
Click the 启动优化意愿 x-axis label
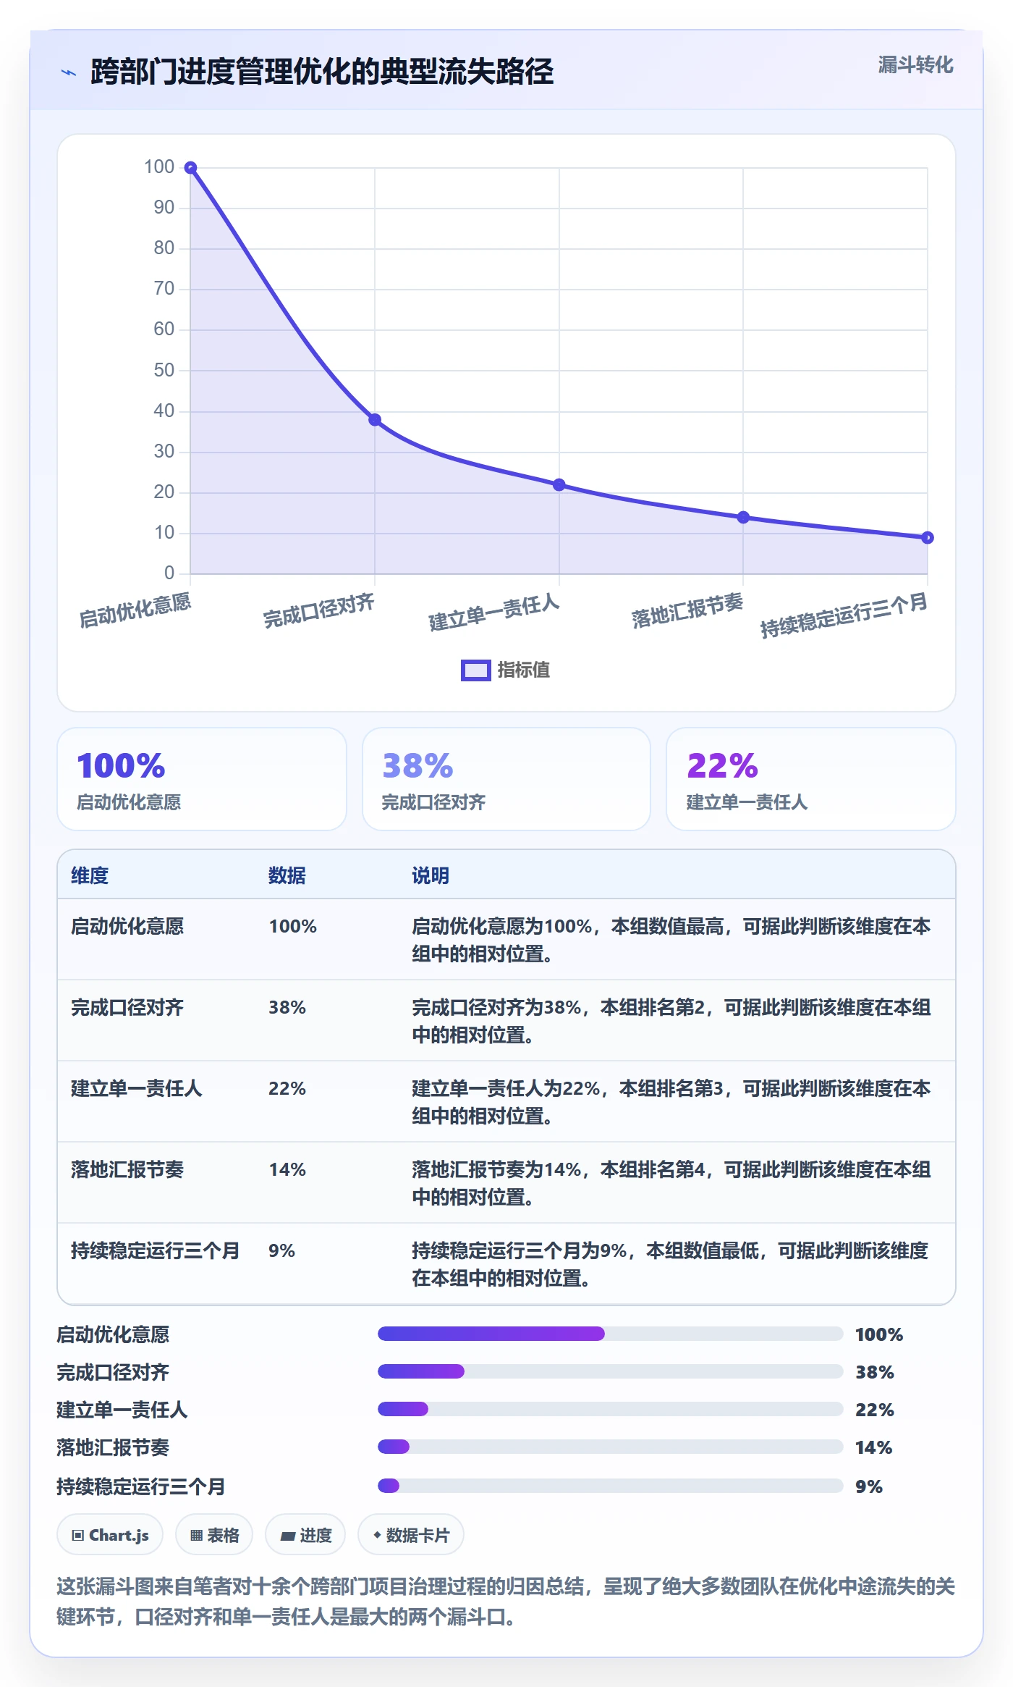[135, 610]
